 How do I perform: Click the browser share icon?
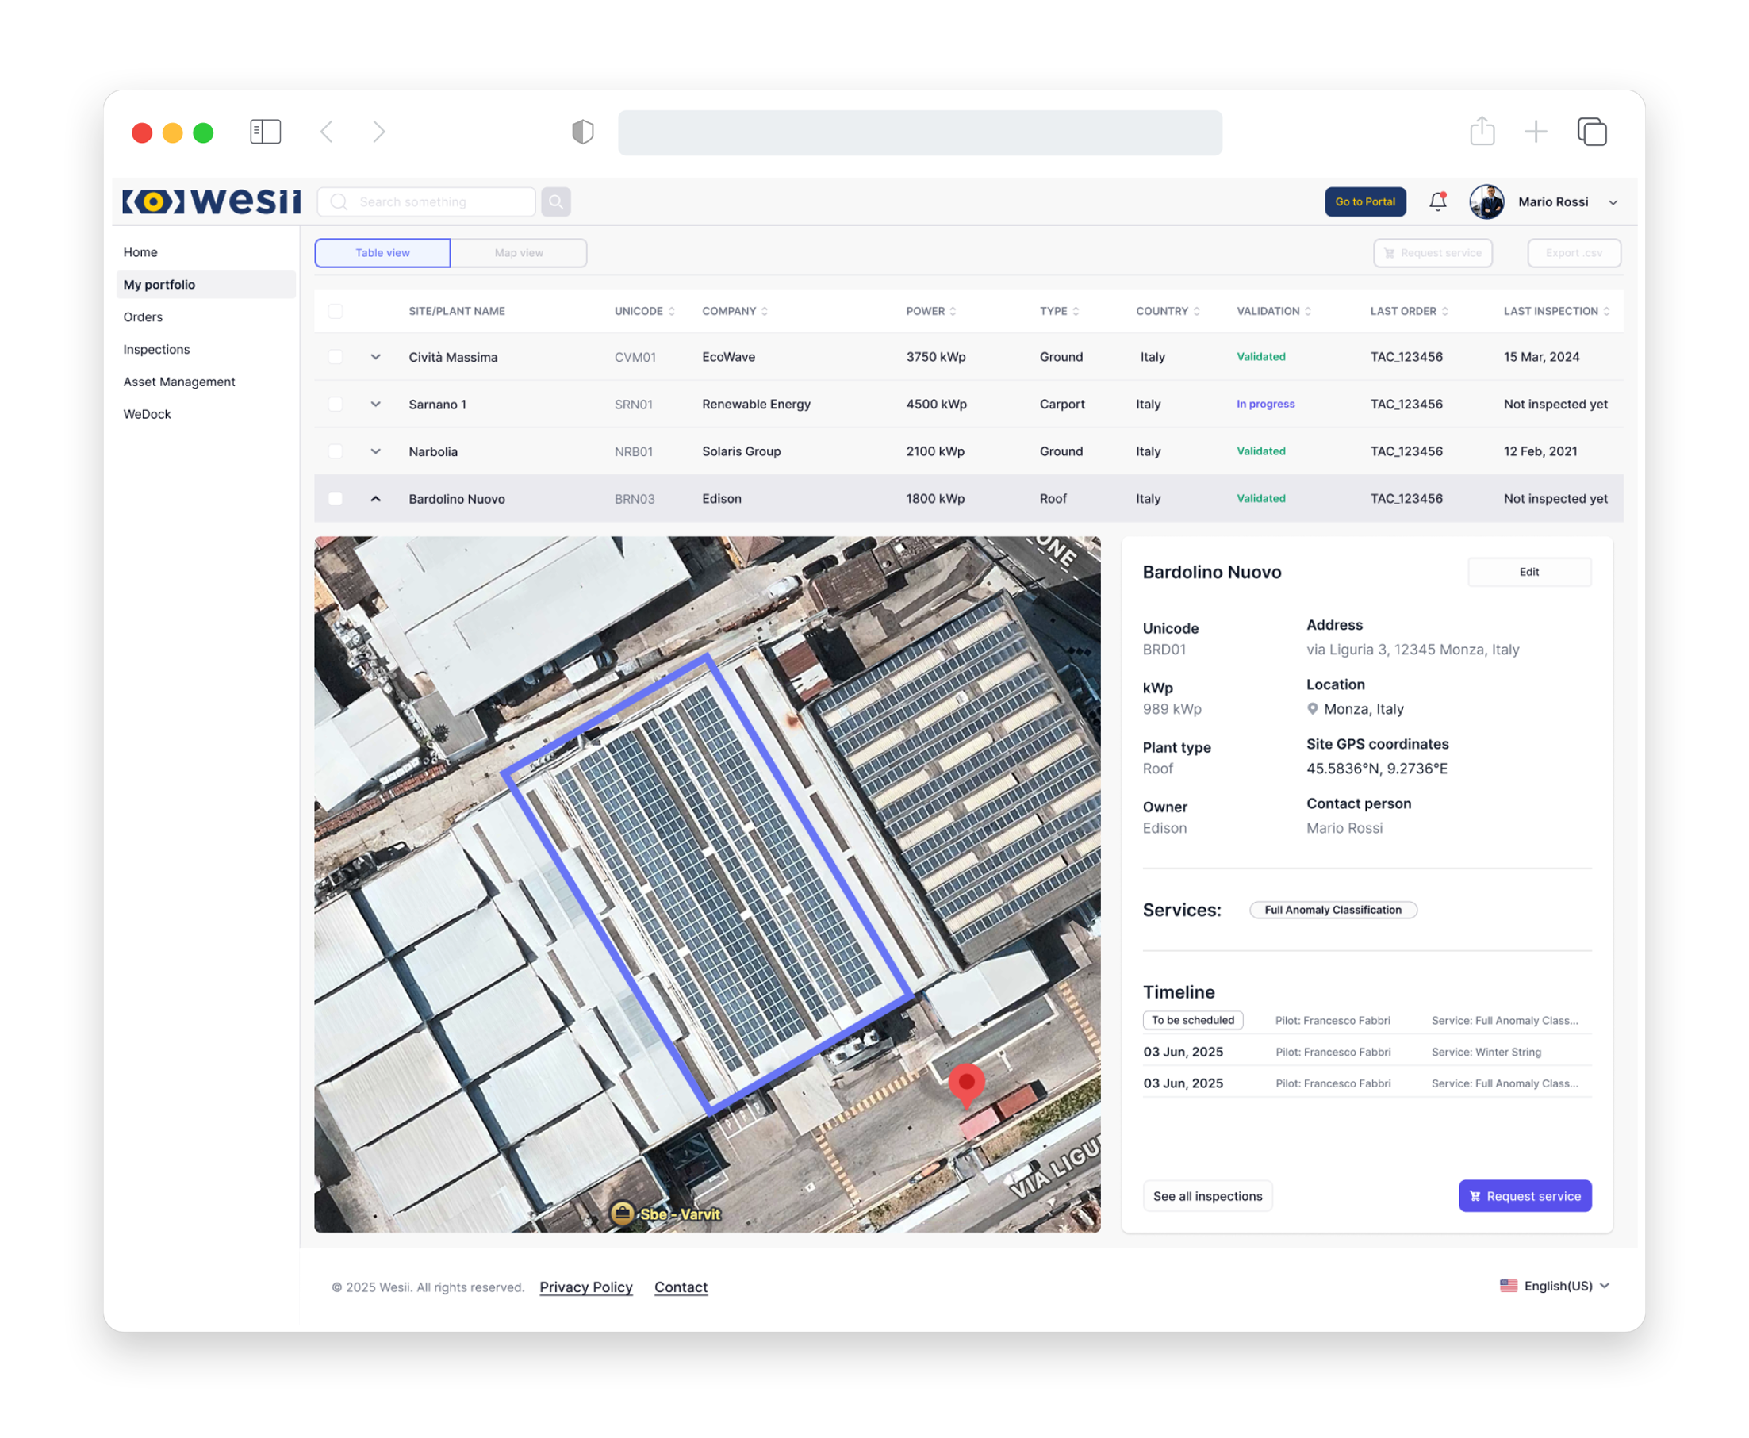(x=1482, y=131)
